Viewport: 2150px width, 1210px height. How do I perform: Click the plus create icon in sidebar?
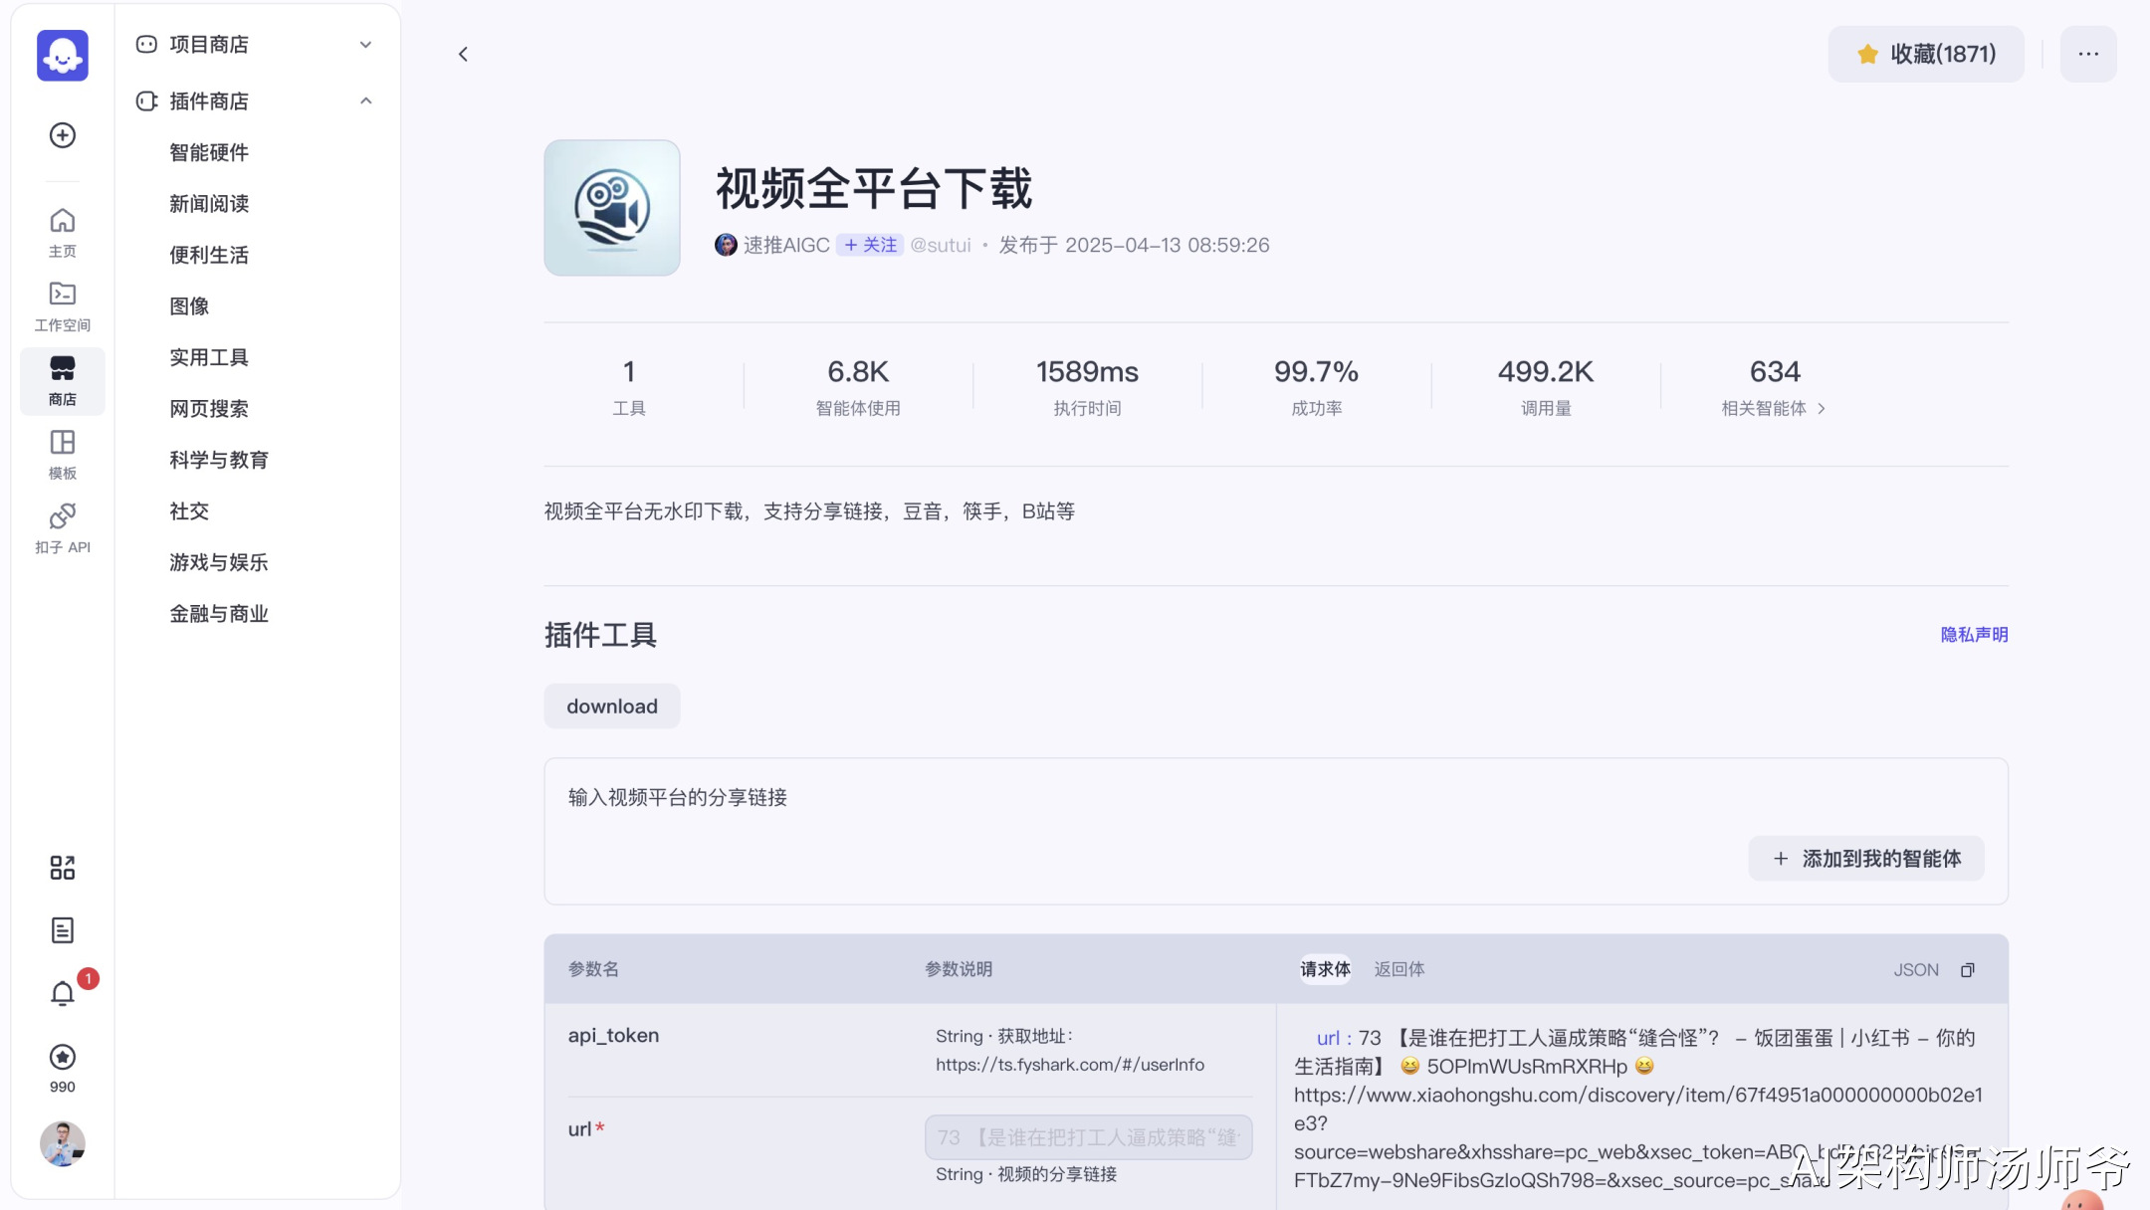tap(63, 135)
